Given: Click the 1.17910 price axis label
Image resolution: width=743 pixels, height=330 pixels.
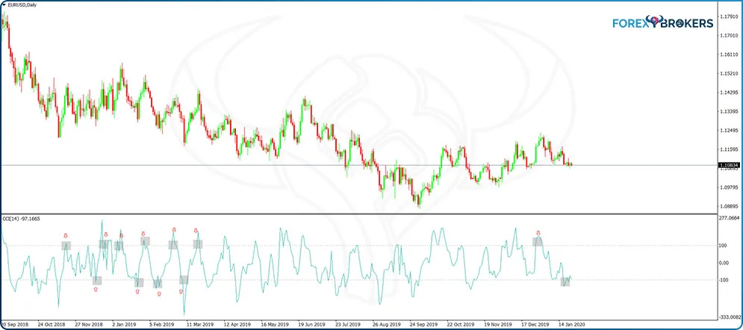Looking at the screenshot, I should [x=728, y=16].
